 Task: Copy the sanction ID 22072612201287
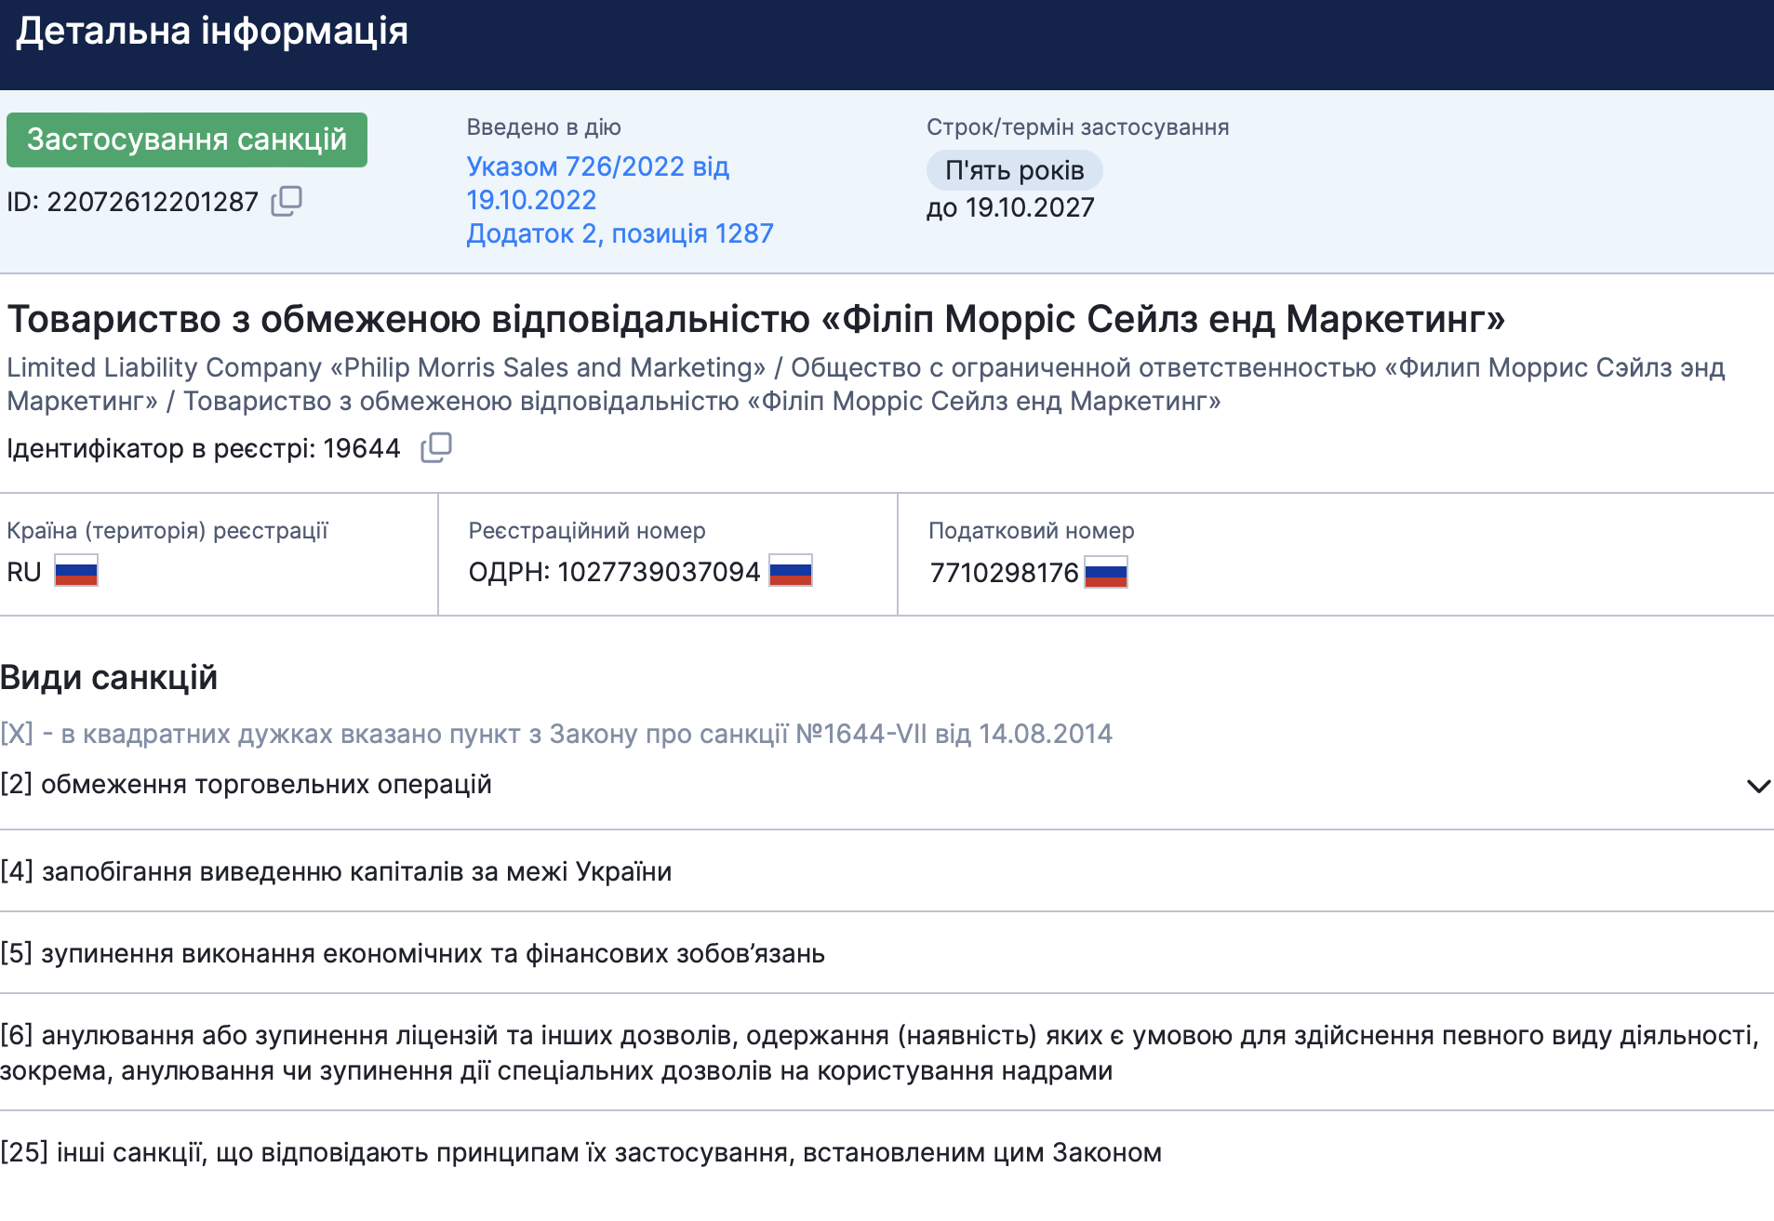click(287, 201)
